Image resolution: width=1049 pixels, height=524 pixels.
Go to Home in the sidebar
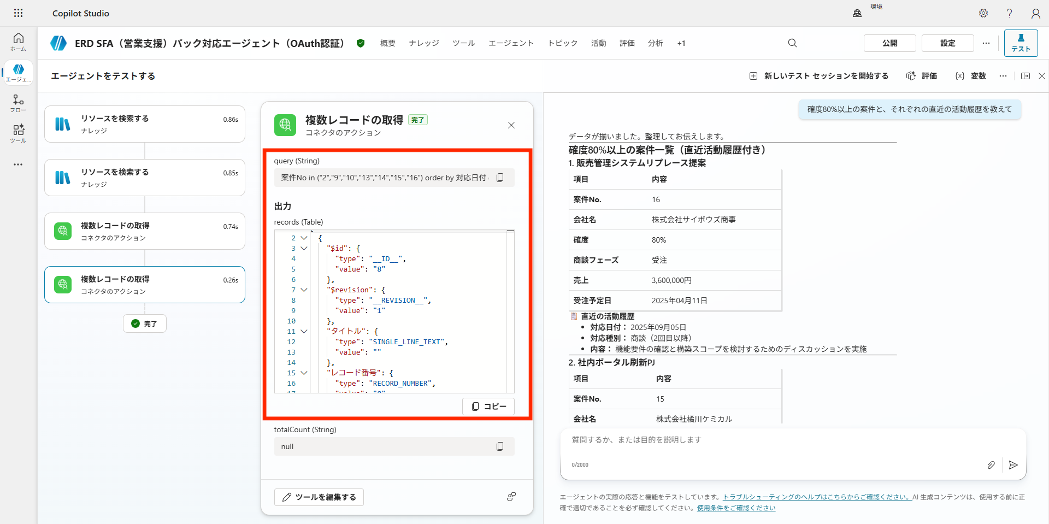[18, 42]
